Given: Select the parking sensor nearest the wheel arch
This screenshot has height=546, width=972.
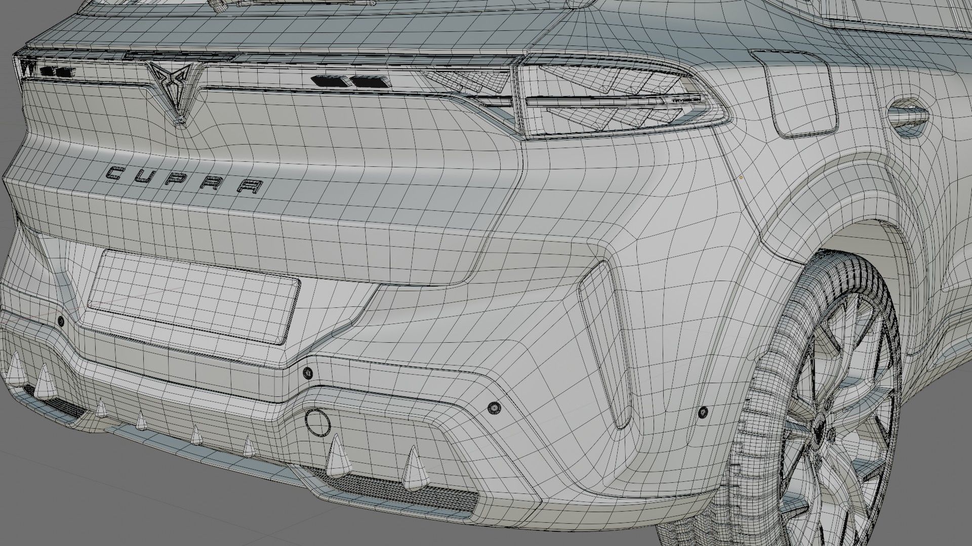Looking at the screenshot, I should (704, 413).
